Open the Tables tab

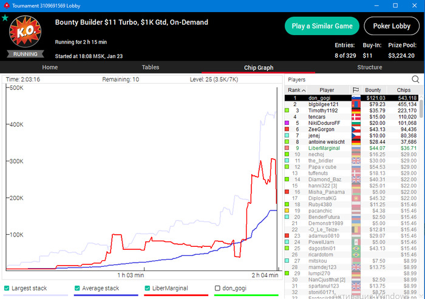(151, 67)
